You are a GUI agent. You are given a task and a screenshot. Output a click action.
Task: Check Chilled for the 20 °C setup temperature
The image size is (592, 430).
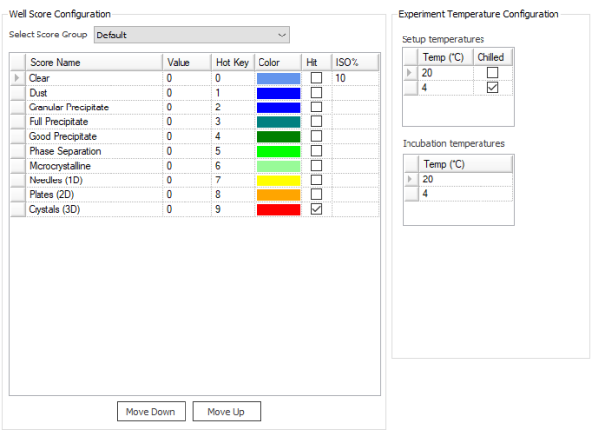[x=491, y=73]
